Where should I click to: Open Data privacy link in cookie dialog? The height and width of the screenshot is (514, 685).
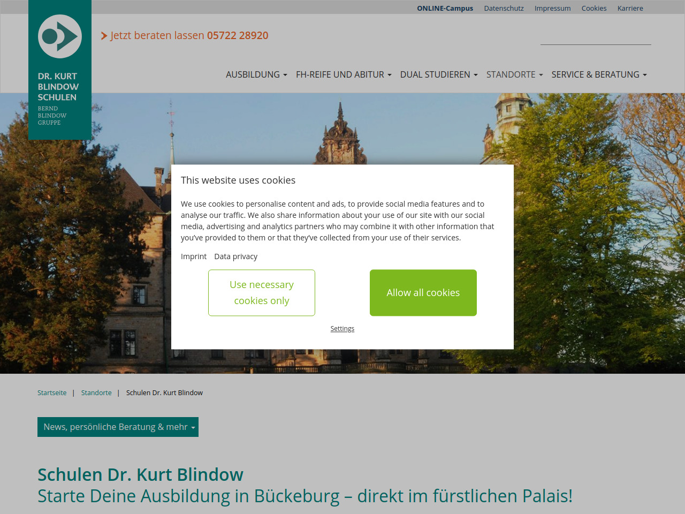tap(235, 256)
